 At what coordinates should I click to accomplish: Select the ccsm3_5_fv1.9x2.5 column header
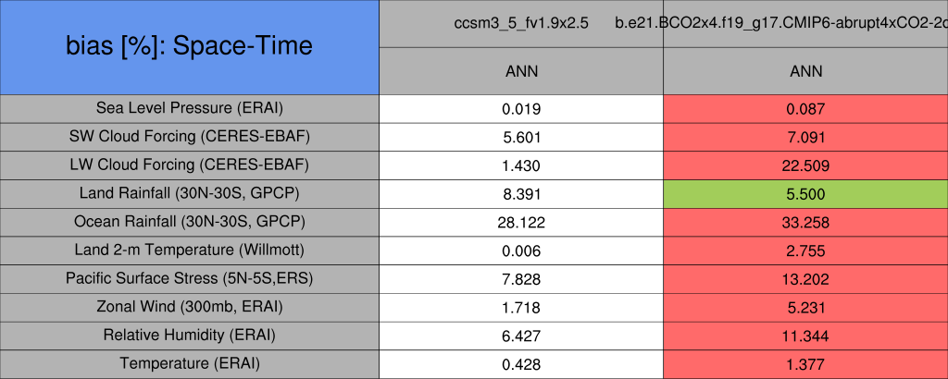click(521, 23)
